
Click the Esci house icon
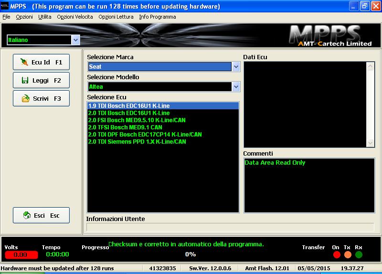pos(27,215)
